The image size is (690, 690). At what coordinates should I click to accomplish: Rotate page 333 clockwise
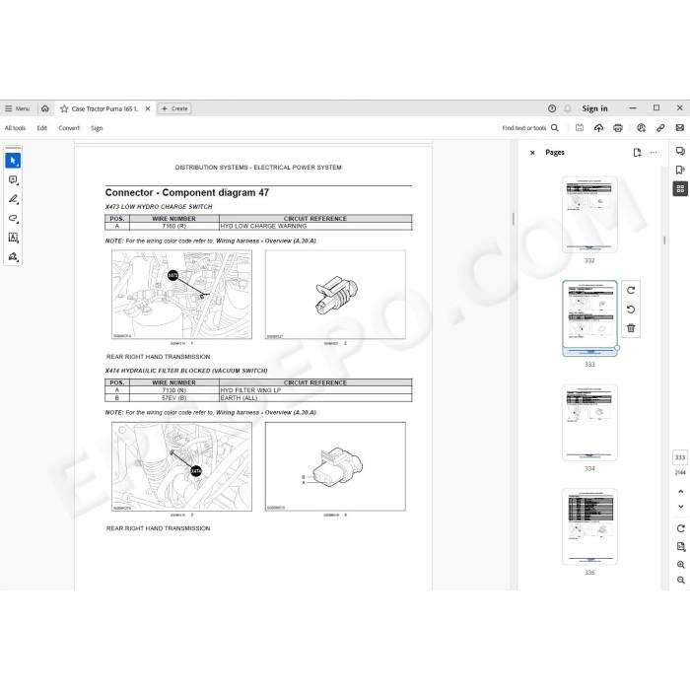(x=631, y=291)
